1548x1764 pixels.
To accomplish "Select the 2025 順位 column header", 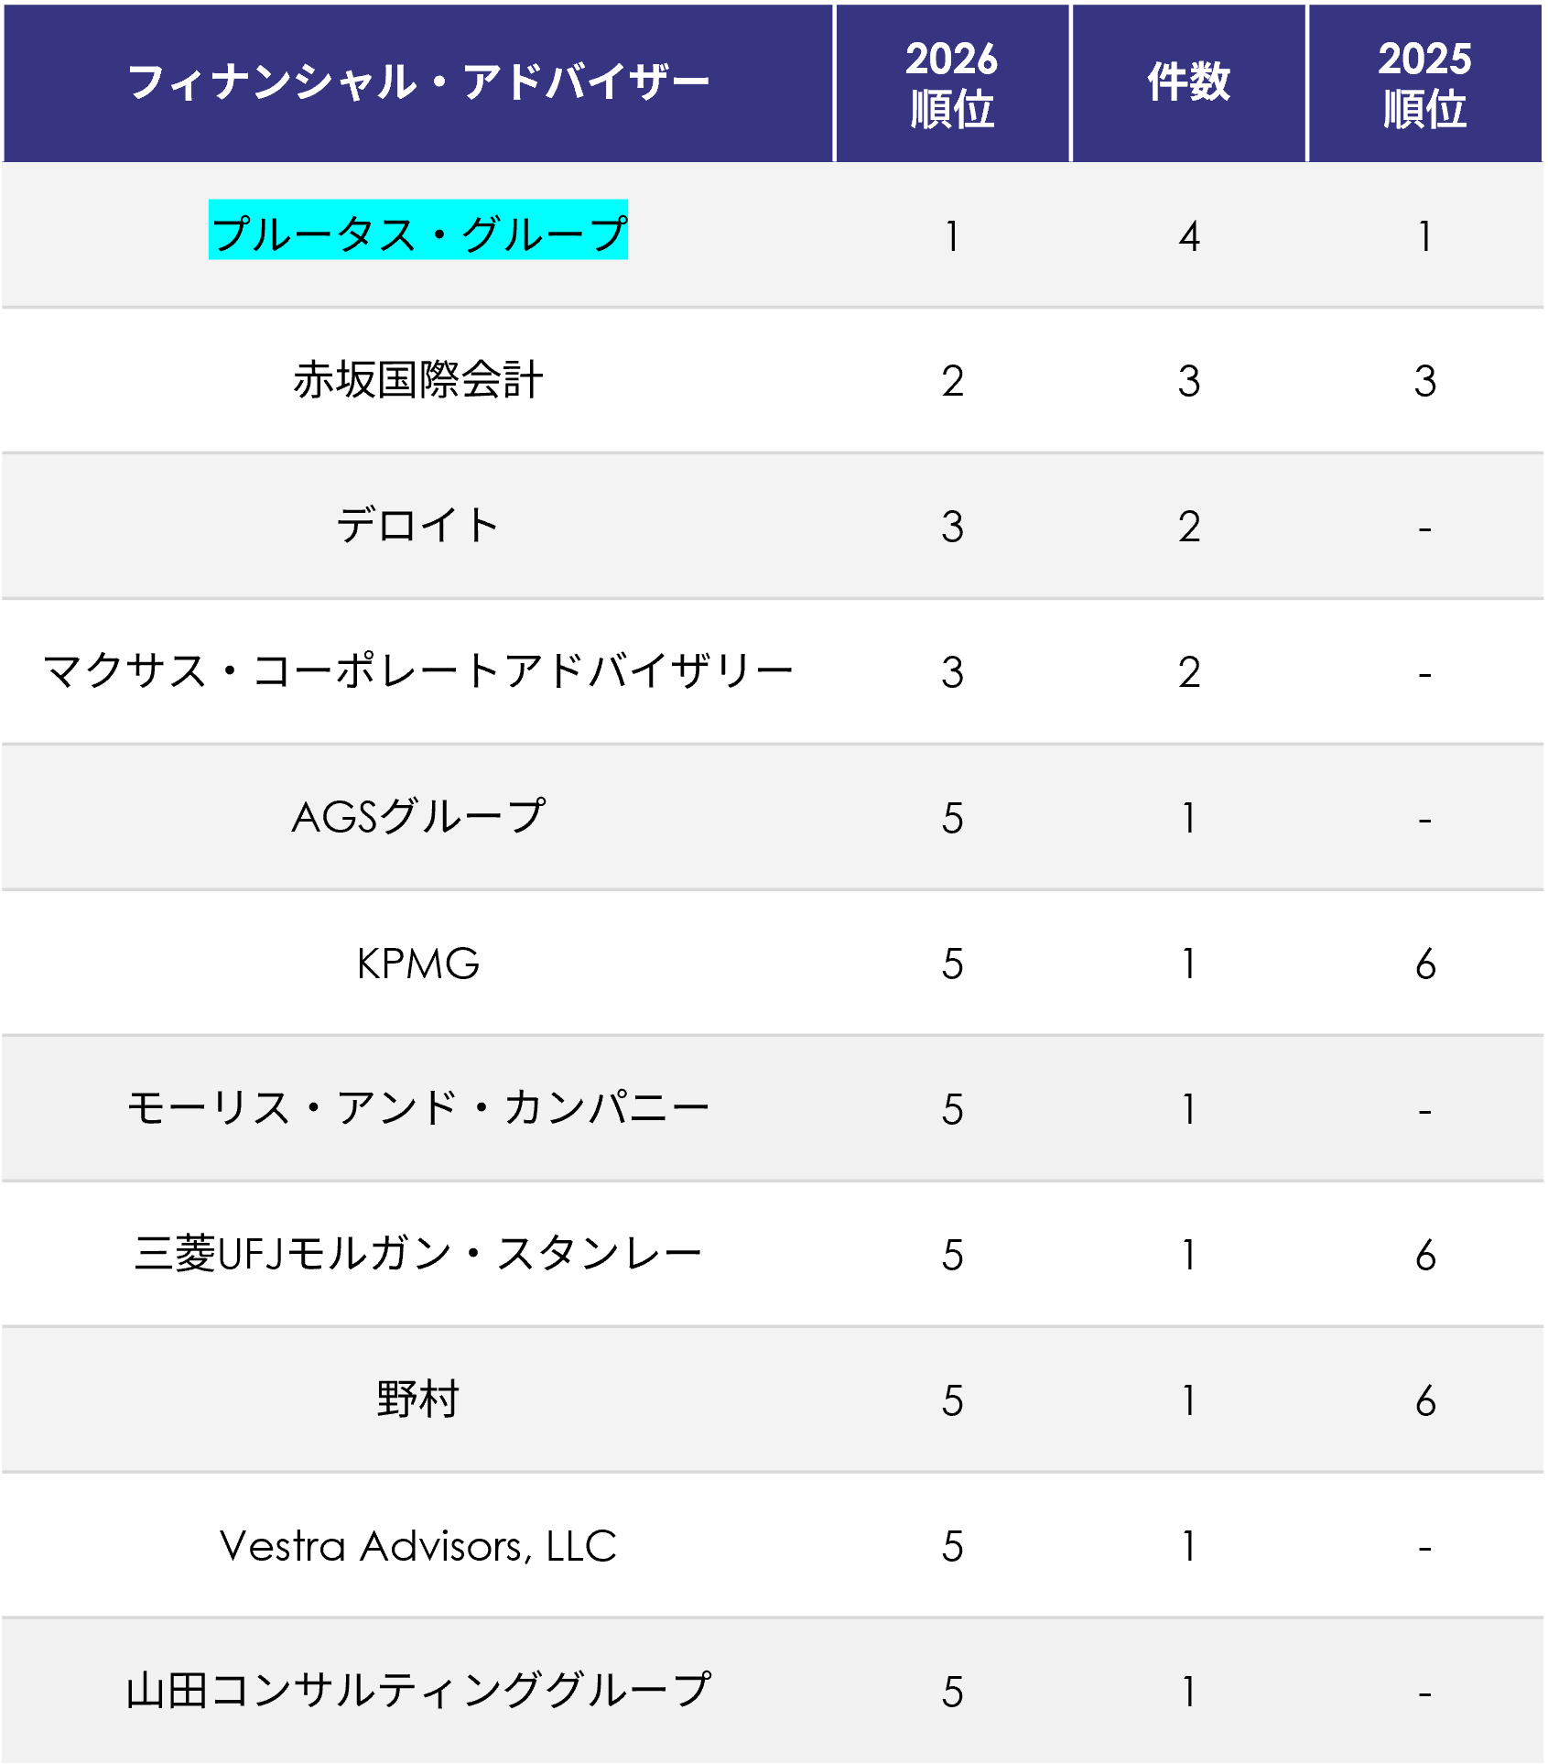I will coord(1425,83).
